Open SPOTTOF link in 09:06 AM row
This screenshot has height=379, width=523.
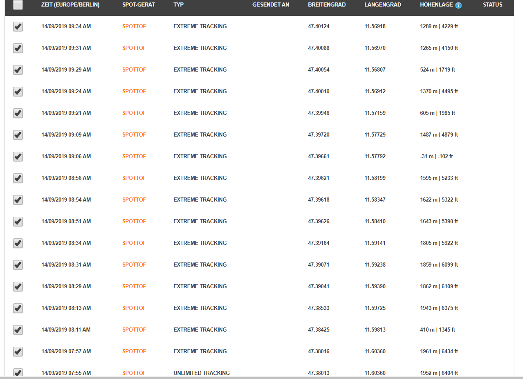(x=134, y=157)
